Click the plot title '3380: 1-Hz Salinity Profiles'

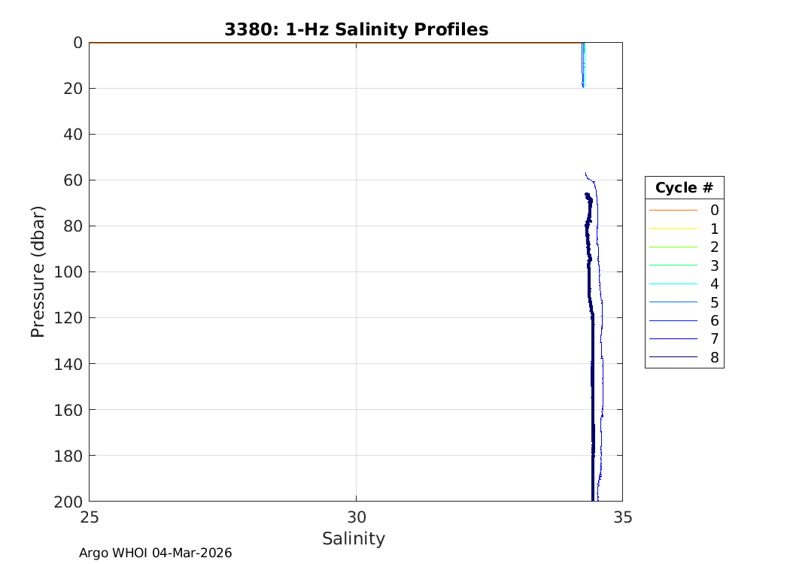[x=356, y=29]
